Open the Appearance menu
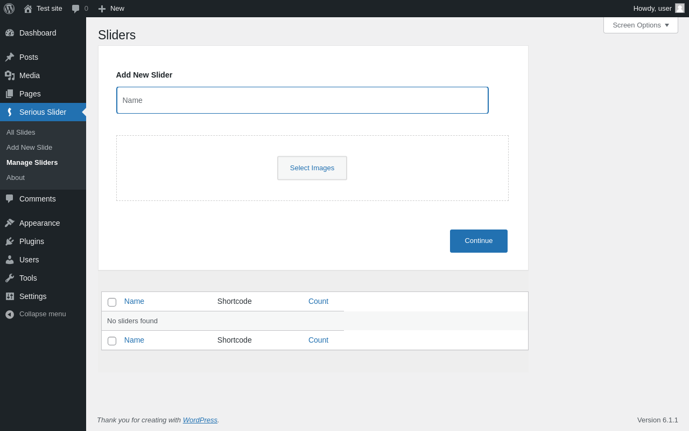Viewport: 689px width, 431px height. coord(43,223)
